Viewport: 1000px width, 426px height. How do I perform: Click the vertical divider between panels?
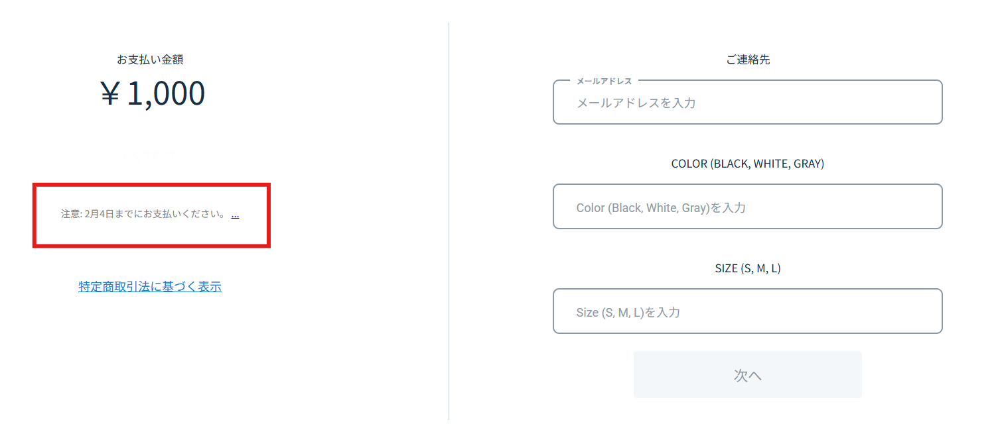click(x=449, y=219)
